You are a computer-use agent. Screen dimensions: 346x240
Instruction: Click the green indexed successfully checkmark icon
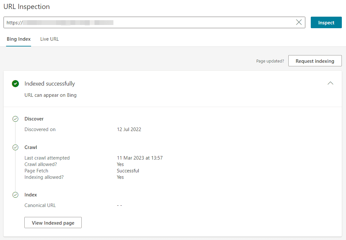pyautogui.click(x=15, y=84)
